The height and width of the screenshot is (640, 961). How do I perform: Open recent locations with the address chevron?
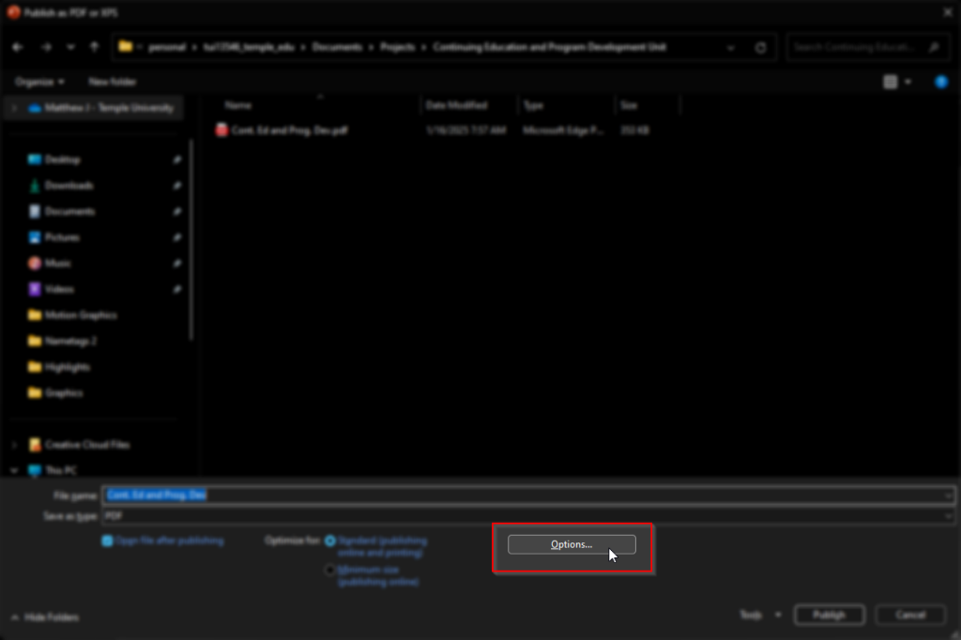pyautogui.click(x=730, y=46)
